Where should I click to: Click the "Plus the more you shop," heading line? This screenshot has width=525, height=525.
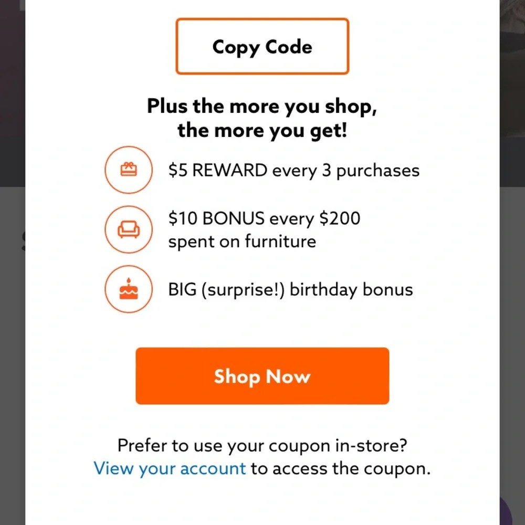(x=262, y=106)
